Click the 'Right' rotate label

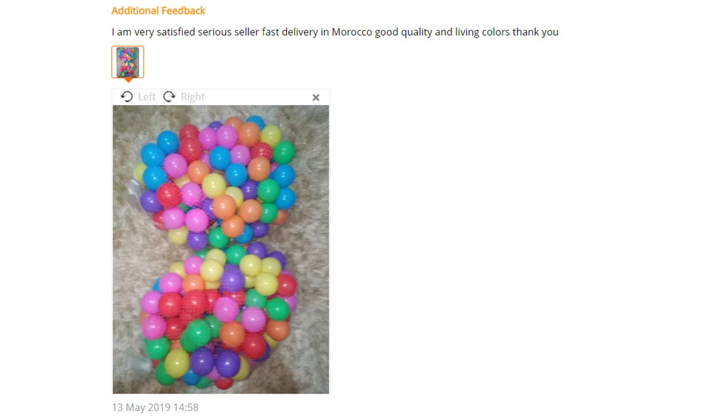(x=192, y=96)
